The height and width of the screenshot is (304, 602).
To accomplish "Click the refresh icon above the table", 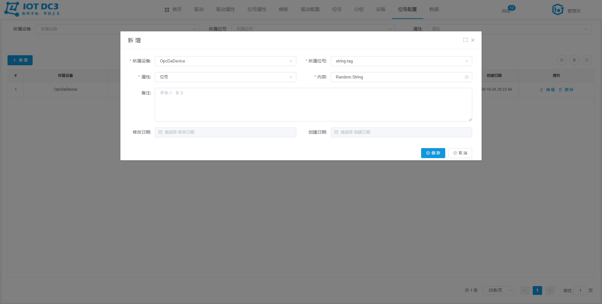I will (x=562, y=60).
